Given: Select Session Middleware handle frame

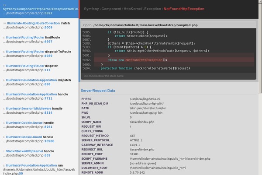Looking at the screenshot, I should pos(39,111).
